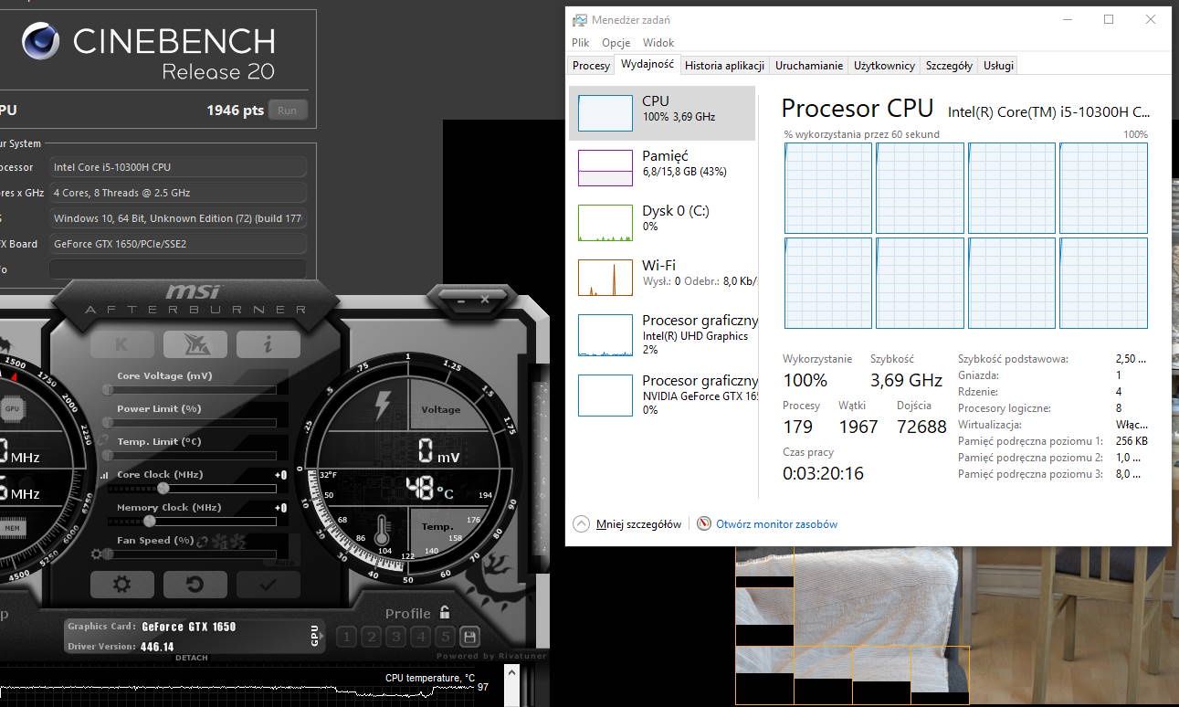Select Wi-Fi in the performance sidebar
This screenshot has width=1179, height=707.
662,278
